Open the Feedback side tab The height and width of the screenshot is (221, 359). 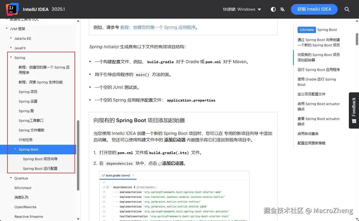[354, 110]
